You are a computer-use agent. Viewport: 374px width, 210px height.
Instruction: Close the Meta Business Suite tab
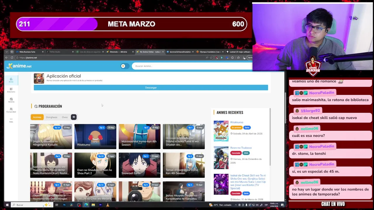tap(43, 52)
